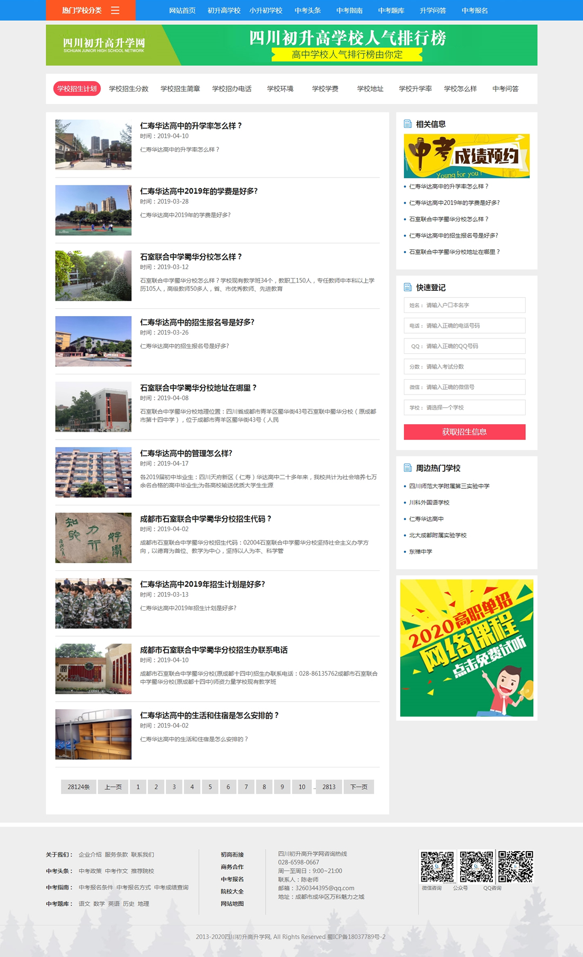
Task: Select the 学校学费 tab
Action: click(x=325, y=89)
